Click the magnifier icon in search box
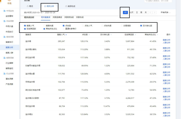 point(147,1)
